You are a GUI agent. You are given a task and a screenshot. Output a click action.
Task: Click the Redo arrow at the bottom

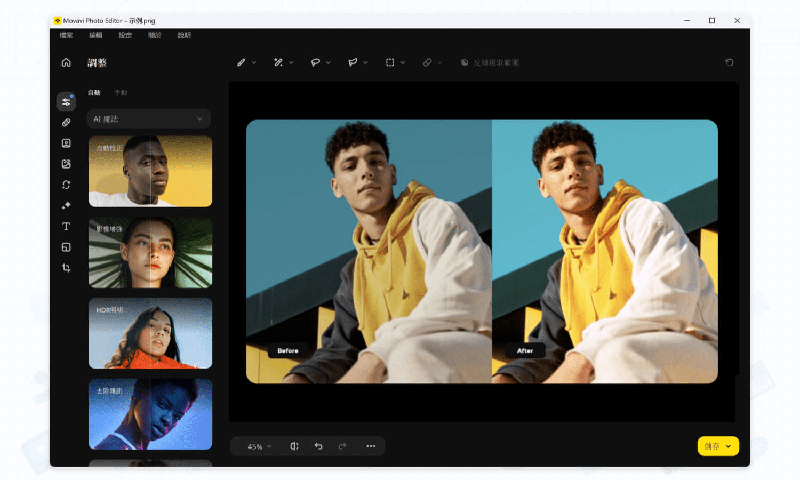(342, 446)
